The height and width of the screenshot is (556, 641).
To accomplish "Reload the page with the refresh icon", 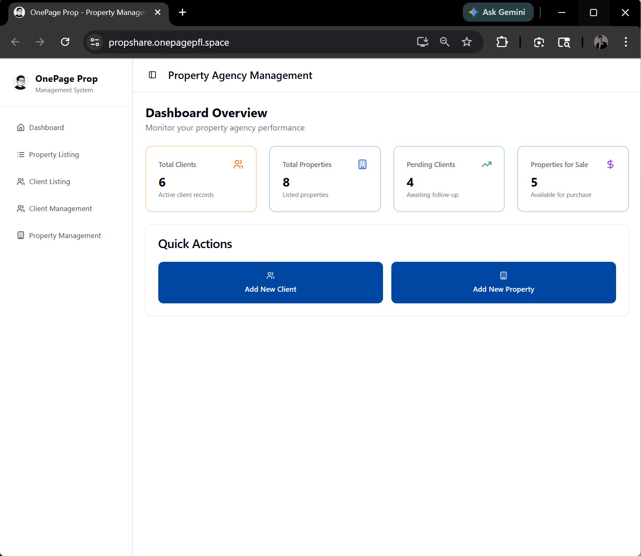I will coord(65,42).
